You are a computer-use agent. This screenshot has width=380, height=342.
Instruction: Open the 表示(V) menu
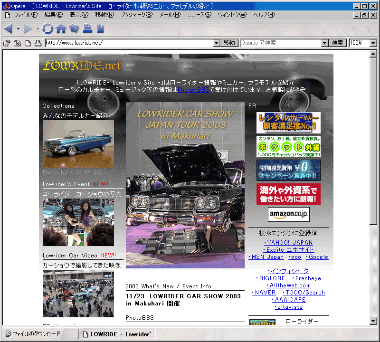(79, 15)
